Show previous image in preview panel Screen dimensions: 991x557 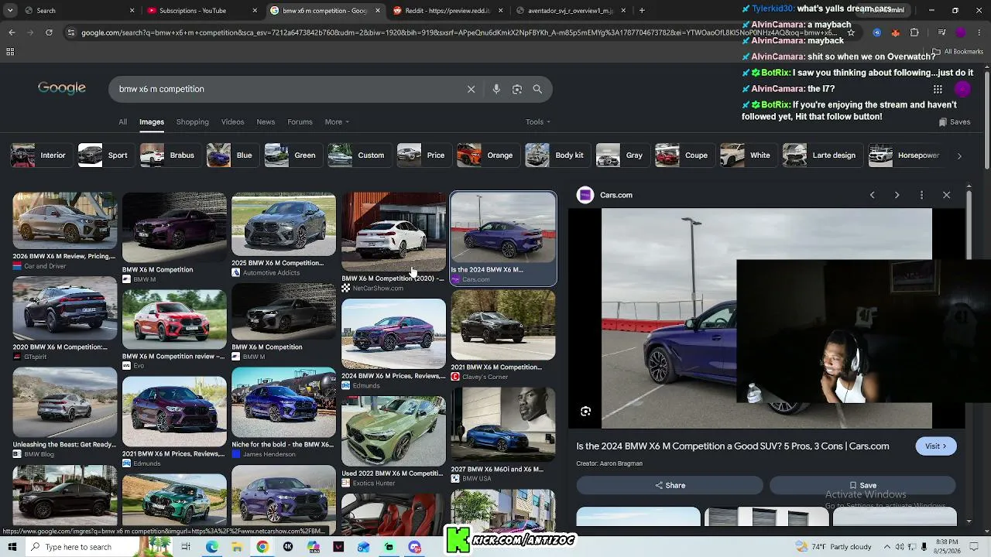[873, 195]
